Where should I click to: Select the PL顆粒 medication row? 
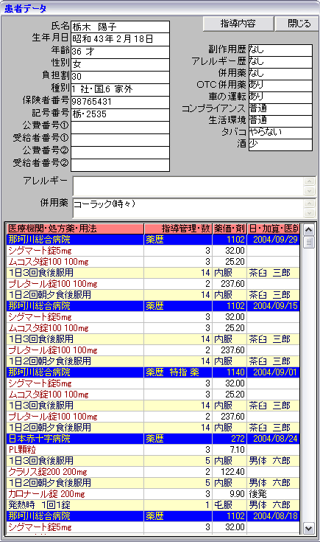pos(153,449)
